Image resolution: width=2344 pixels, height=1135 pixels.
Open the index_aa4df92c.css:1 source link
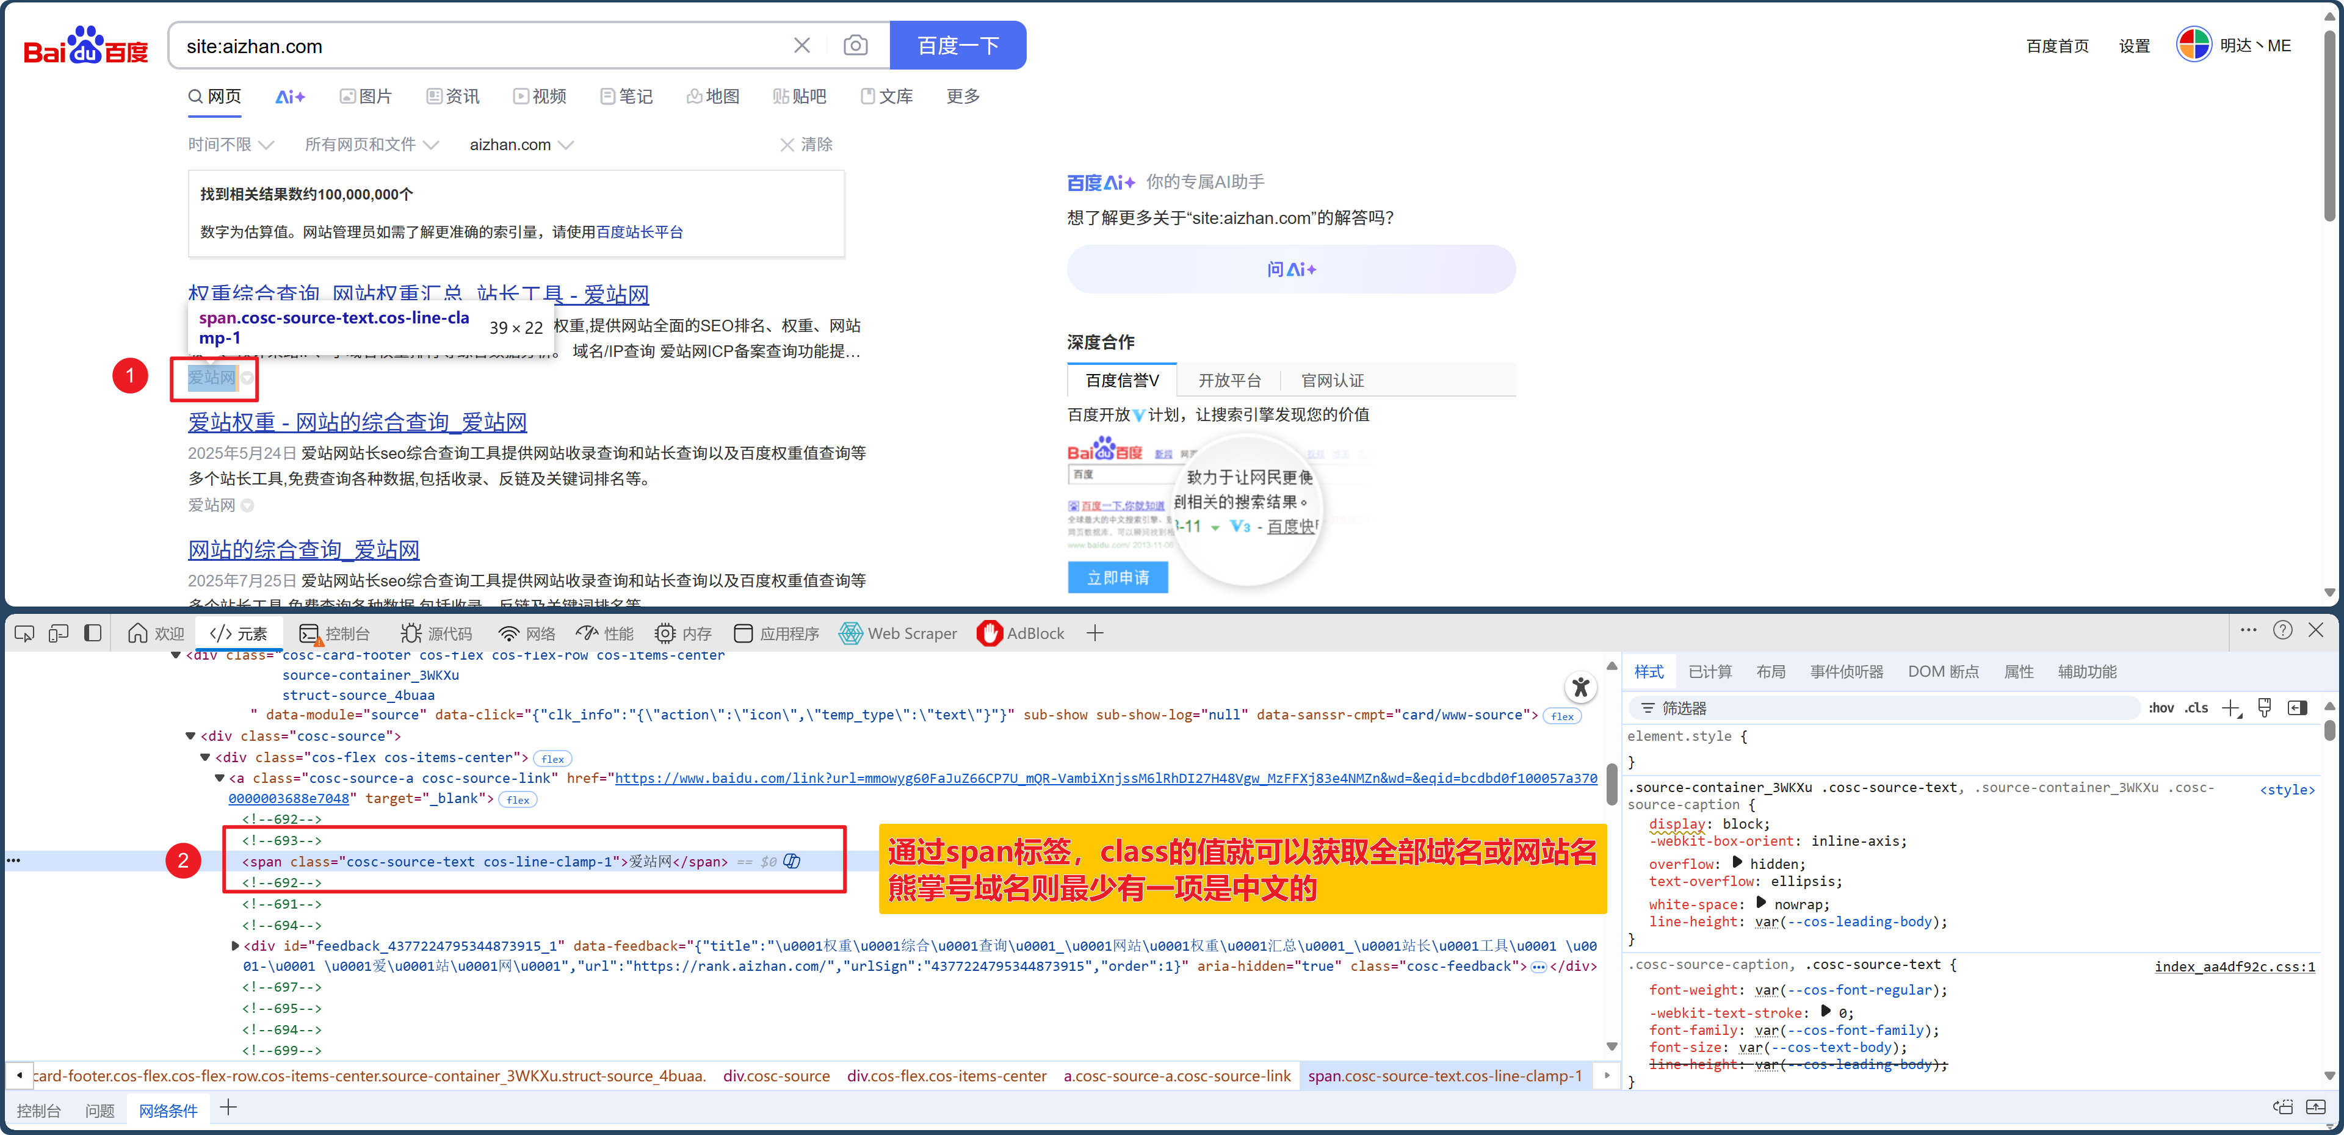coord(2234,966)
